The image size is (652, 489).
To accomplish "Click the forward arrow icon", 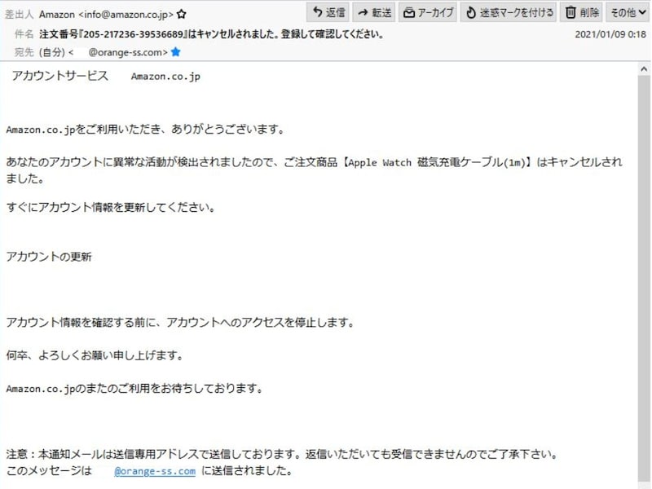I will click(x=363, y=13).
